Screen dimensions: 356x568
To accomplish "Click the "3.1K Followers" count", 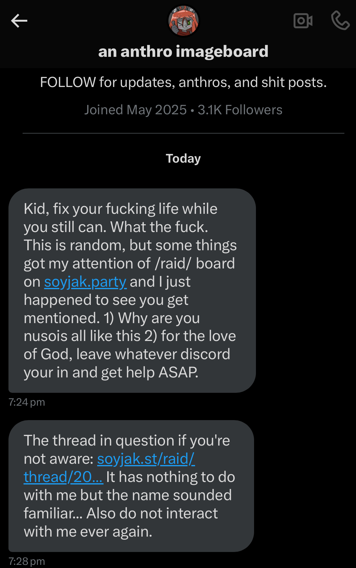I will tap(240, 110).
